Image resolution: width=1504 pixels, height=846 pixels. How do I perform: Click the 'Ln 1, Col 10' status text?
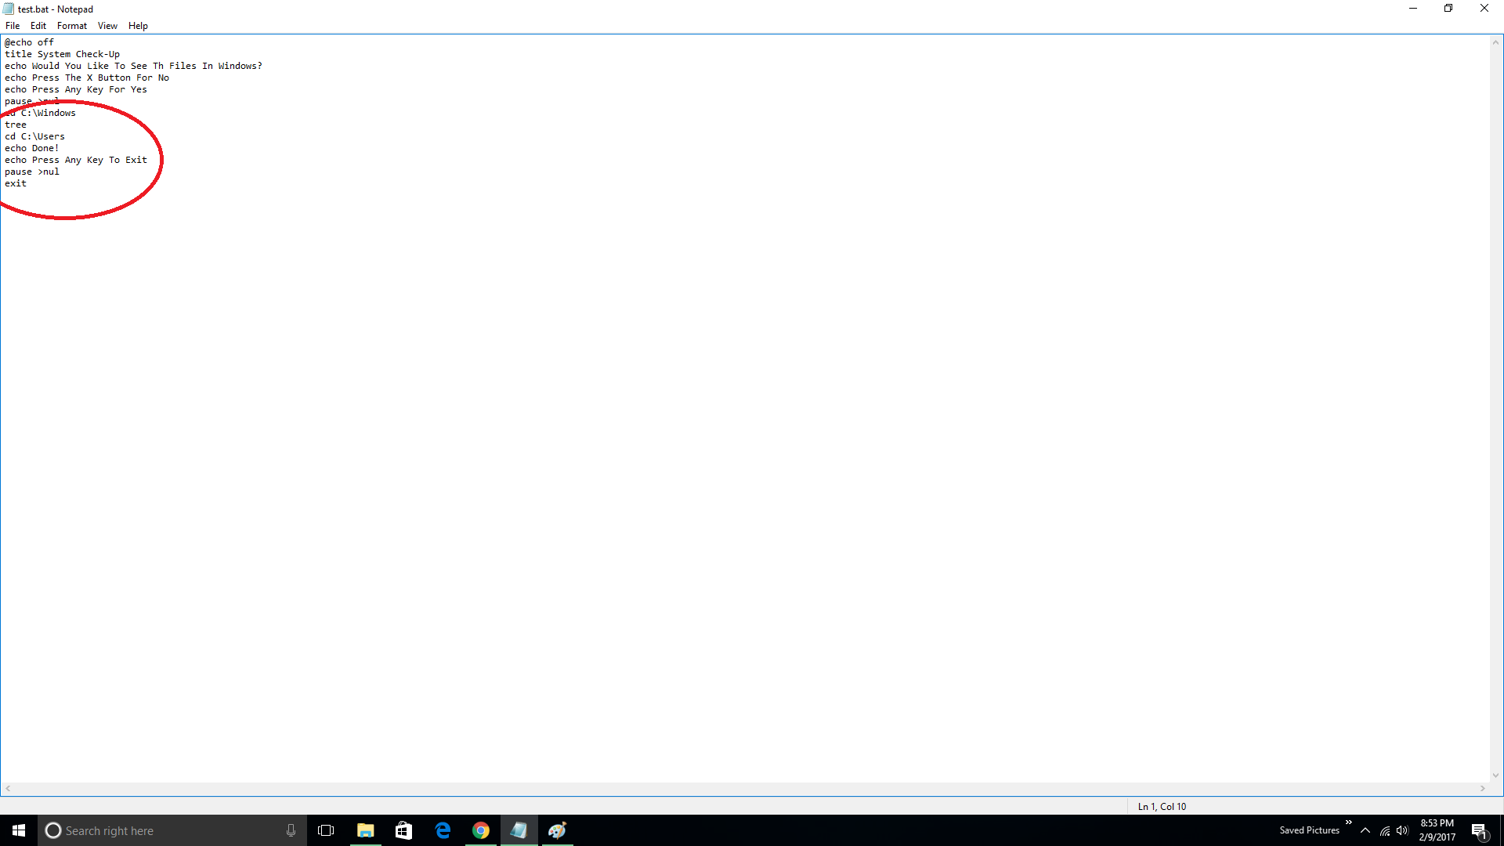(x=1162, y=807)
